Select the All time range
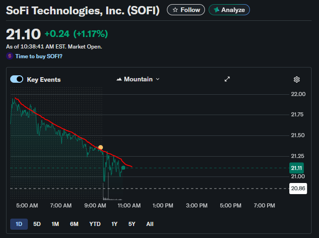This screenshot has width=319, height=238. [150, 224]
